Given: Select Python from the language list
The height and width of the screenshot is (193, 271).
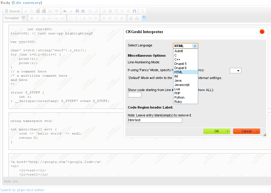Looking at the screenshot, I should tap(179, 97).
